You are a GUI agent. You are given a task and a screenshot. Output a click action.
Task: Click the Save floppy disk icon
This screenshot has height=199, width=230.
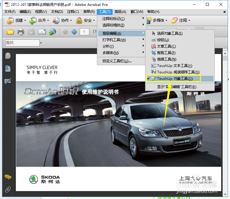coord(31,32)
